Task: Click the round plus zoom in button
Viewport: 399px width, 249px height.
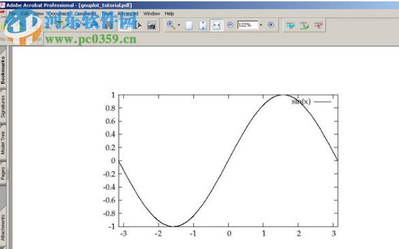Action: [271, 25]
